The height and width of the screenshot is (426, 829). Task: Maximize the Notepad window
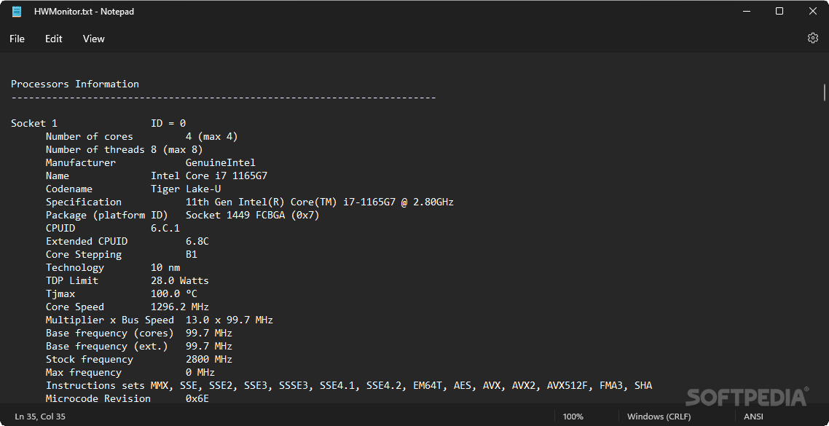[x=779, y=11]
